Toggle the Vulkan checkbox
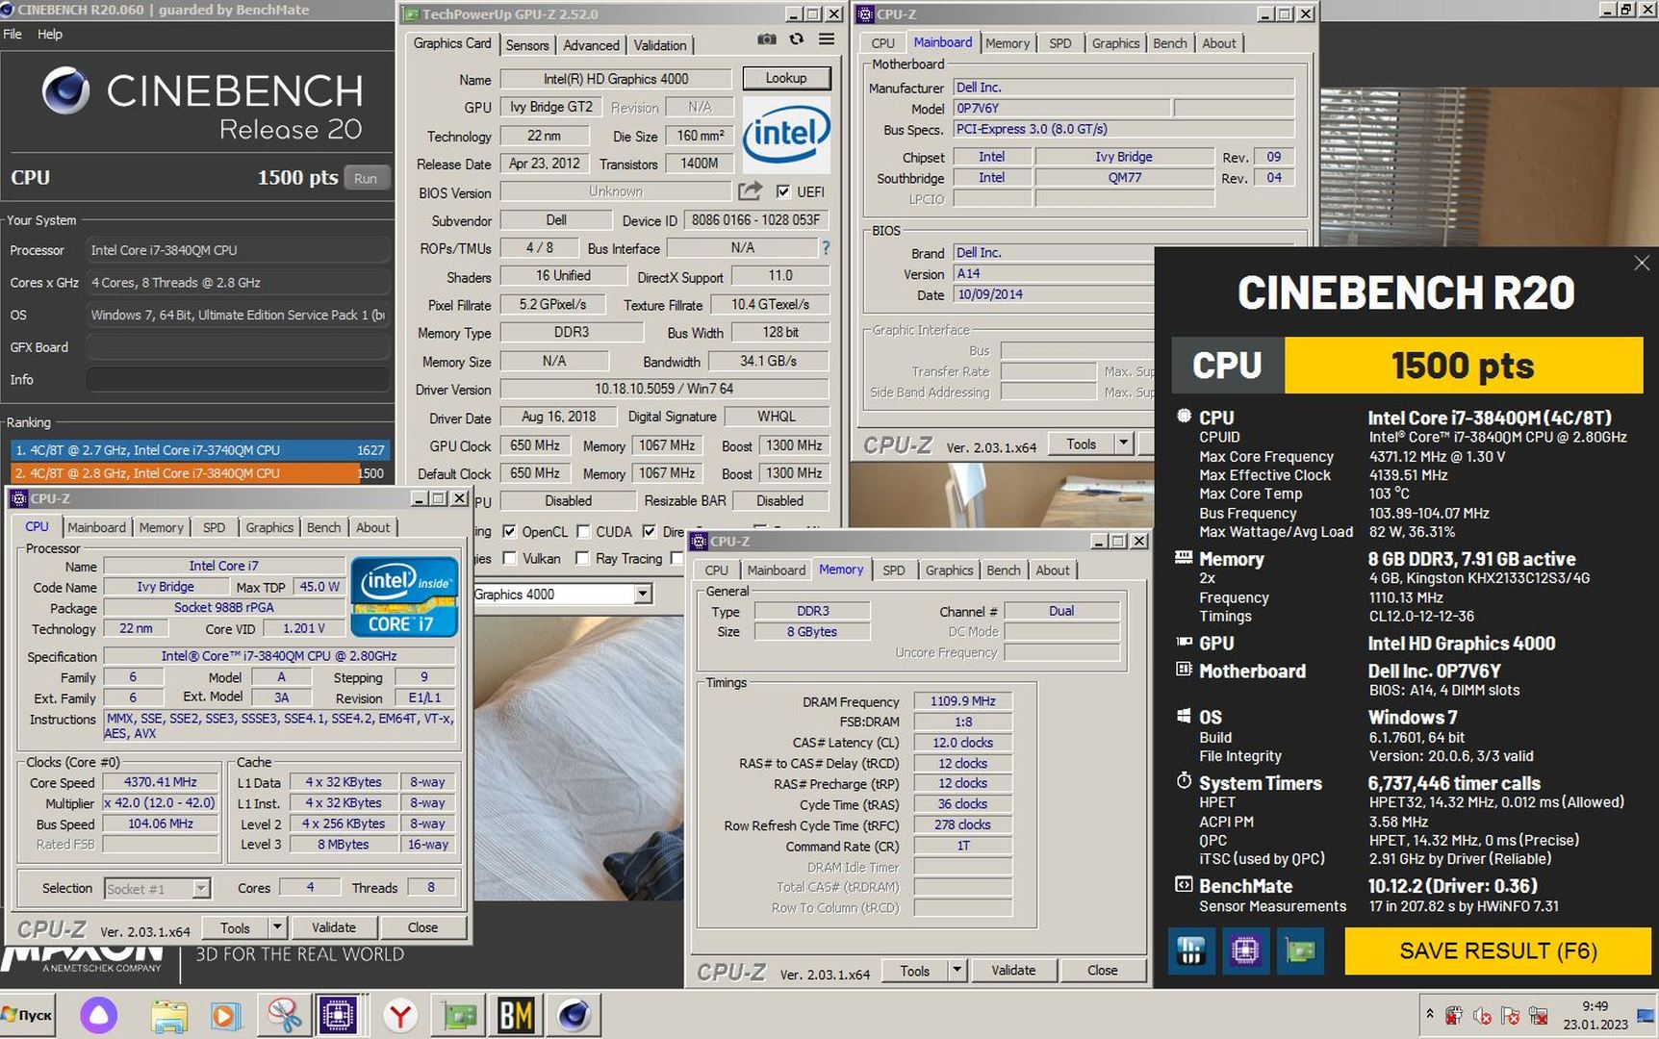The image size is (1659, 1039). coord(509,558)
